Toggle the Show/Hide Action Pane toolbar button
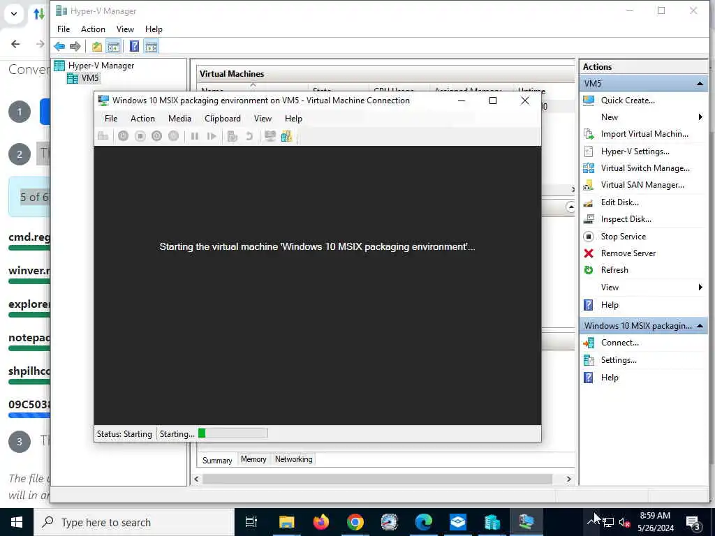The height and width of the screenshot is (536, 715). (151, 46)
